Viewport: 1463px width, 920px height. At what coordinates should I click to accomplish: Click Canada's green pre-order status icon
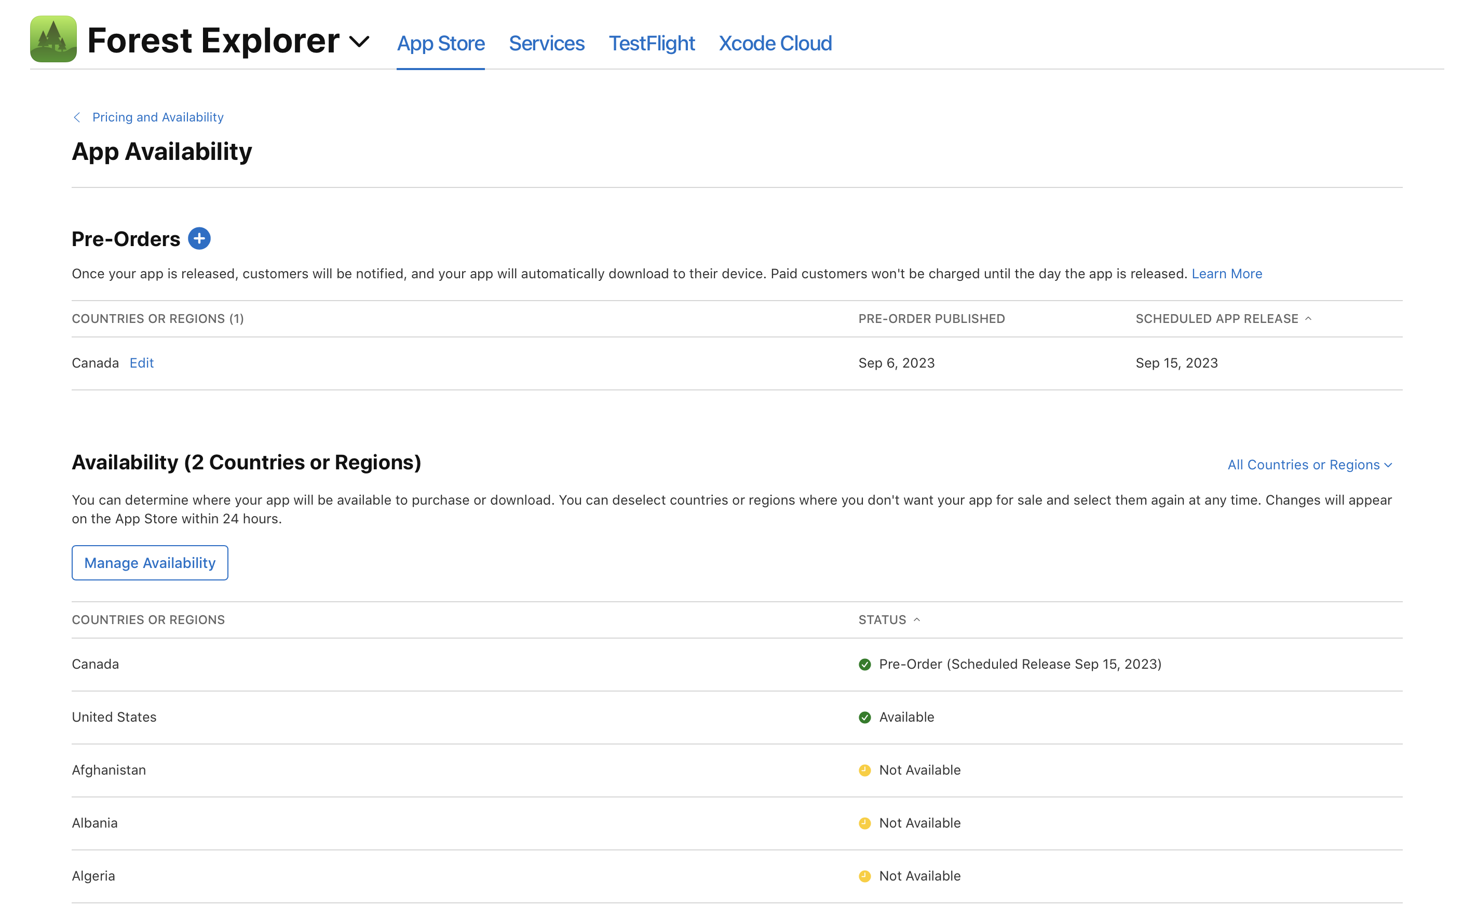[x=864, y=664]
